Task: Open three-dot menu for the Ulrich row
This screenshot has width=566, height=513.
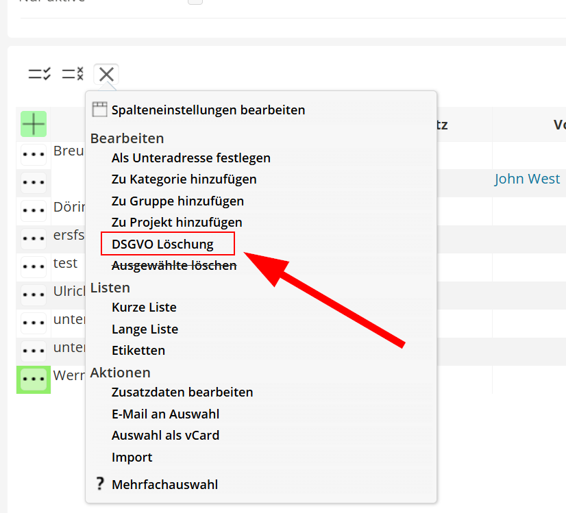Action: click(x=34, y=295)
